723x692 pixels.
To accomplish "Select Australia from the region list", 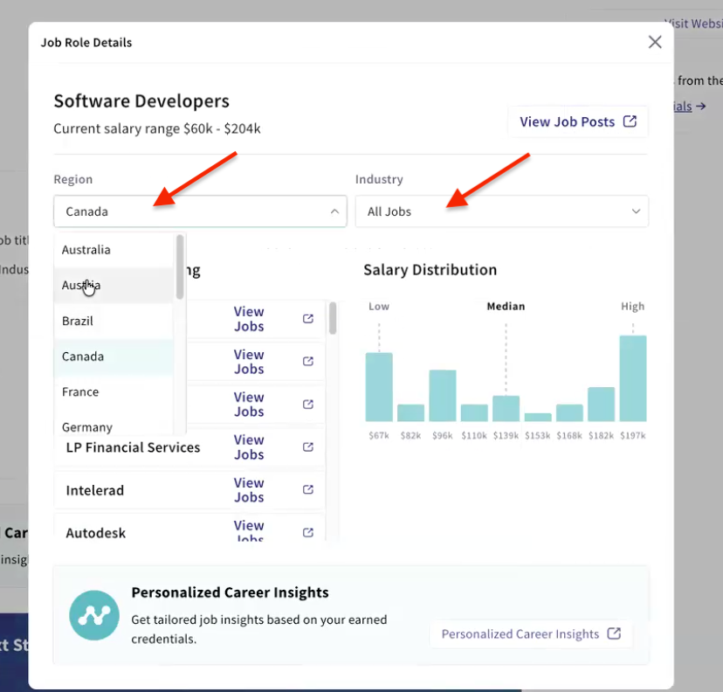I will (x=114, y=250).
